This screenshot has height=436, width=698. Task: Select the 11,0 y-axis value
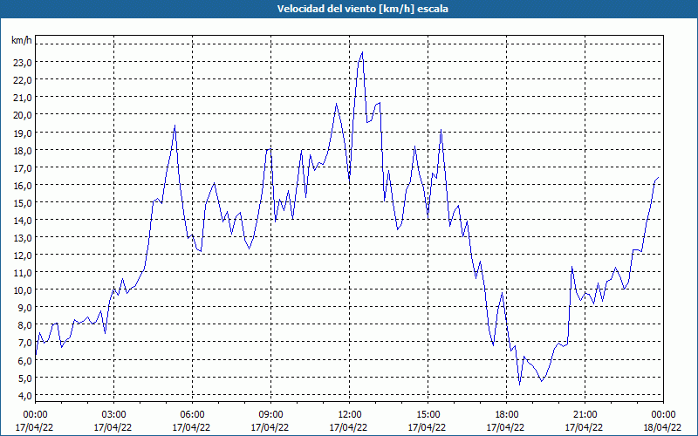click(x=23, y=273)
